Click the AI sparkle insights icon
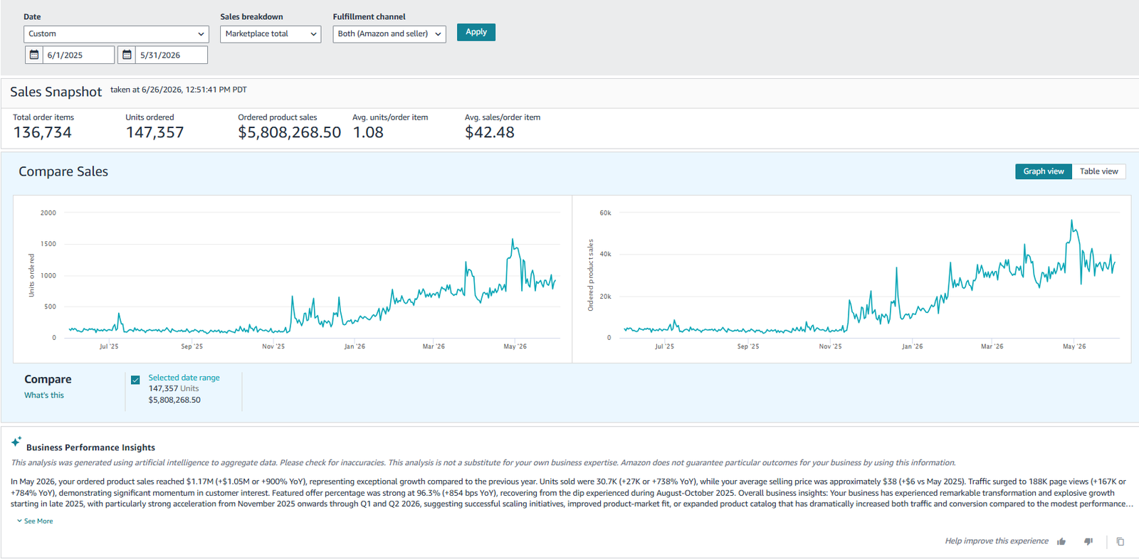 point(16,442)
